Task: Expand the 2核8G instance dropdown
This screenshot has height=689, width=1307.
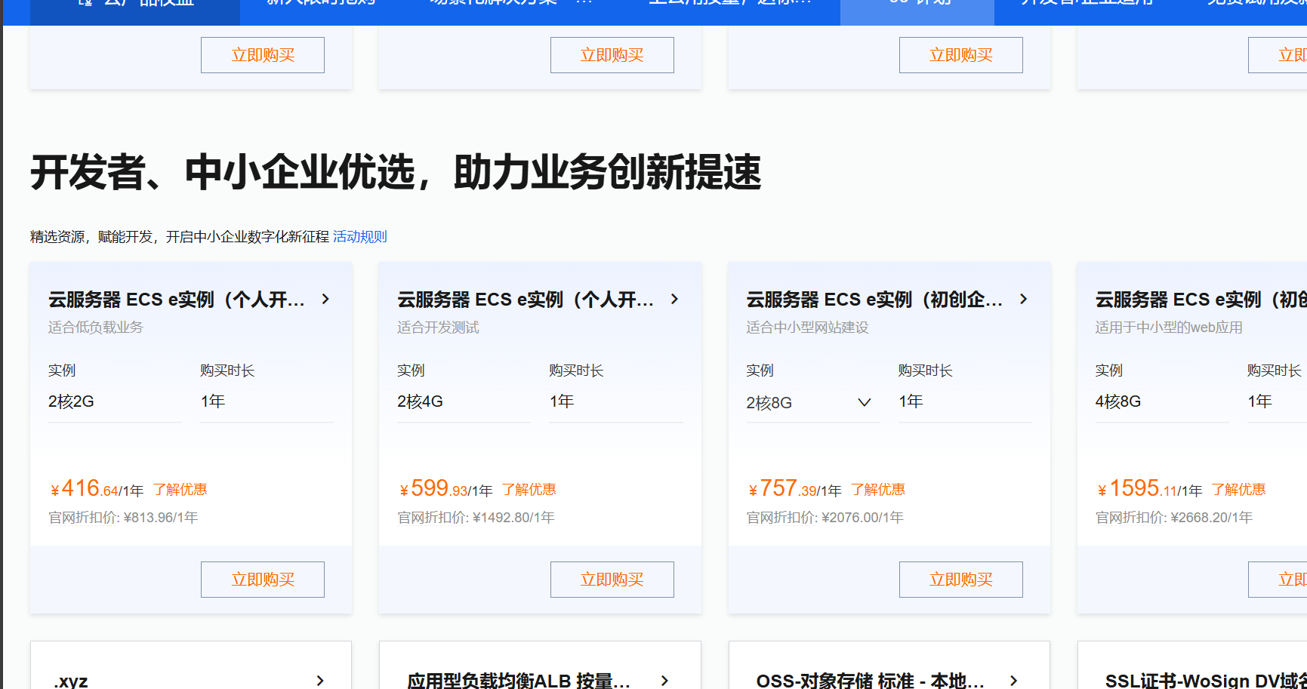Action: (812, 402)
